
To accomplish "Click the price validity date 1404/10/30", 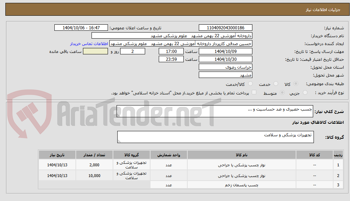I will pos(226,59).
